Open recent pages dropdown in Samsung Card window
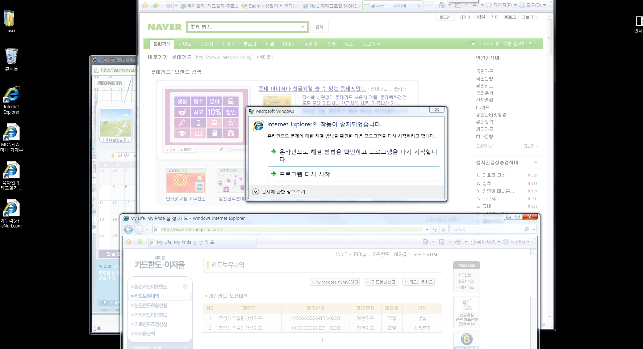The image size is (643, 349). point(147,230)
